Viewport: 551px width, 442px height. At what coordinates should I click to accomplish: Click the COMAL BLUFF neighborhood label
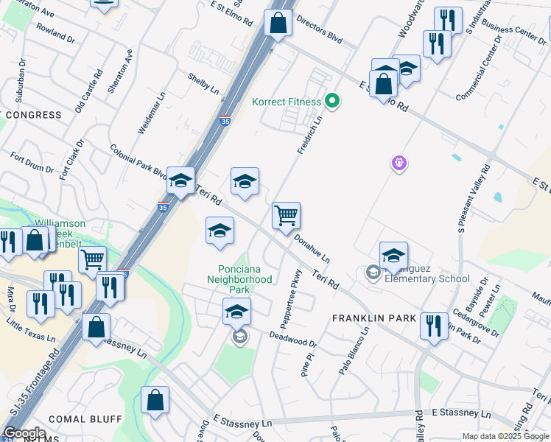tap(85, 418)
